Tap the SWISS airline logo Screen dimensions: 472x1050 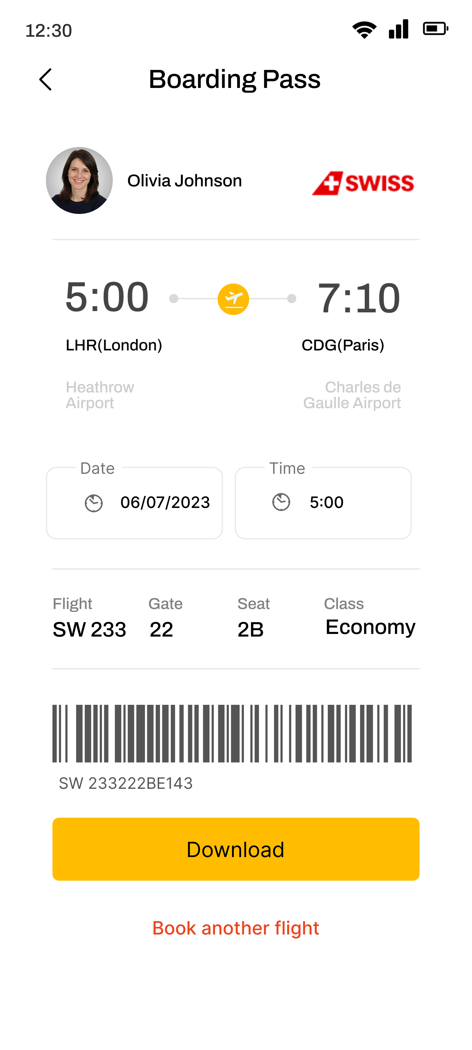(x=363, y=183)
